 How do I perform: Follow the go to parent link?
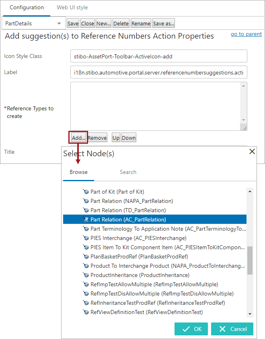(x=246, y=34)
